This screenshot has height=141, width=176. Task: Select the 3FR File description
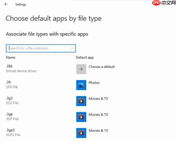12,87
